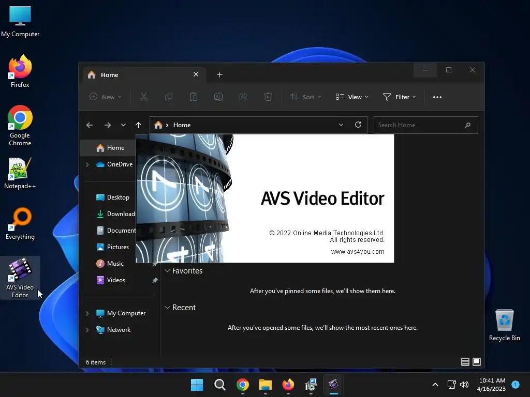The width and height of the screenshot is (530, 397).
Task: Select OneDrive in navigation pane
Action: [114, 164]
